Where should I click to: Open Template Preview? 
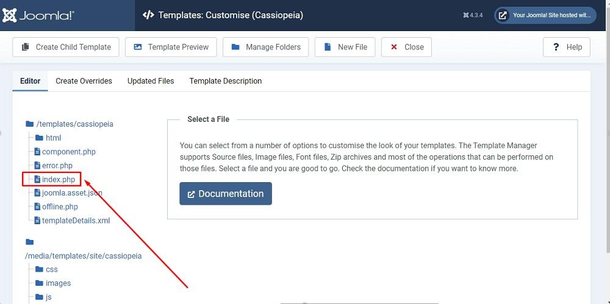pyautogui.click(x=171, y=47)
